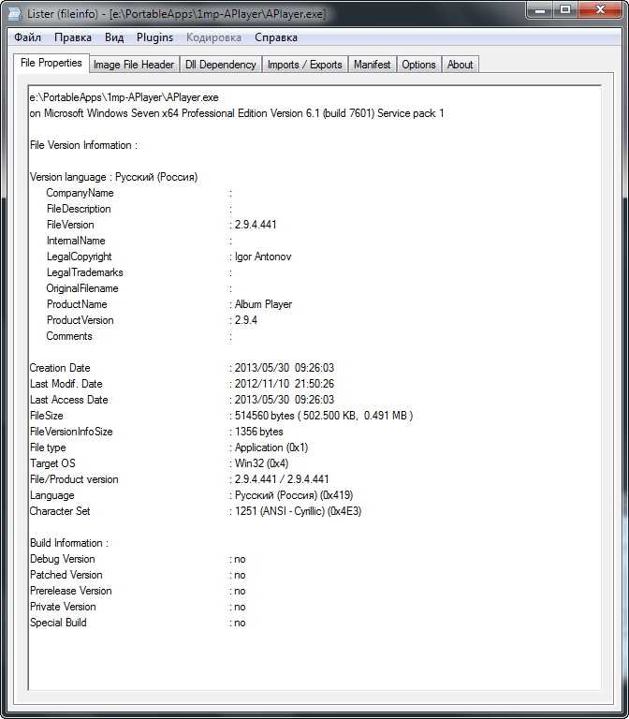Switch to the About tab
This screenshot has width=629, height=719.
460,65
